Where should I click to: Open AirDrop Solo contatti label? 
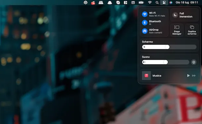[156, 31]
